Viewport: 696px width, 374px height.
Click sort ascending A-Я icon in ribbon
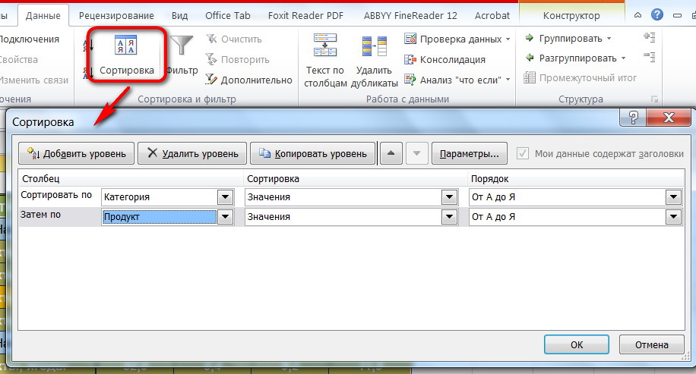tap(87, 45)
